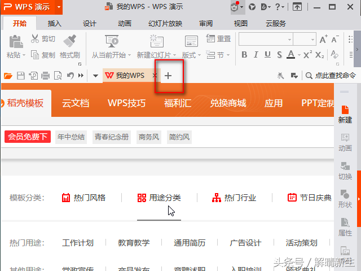Click 形状 in the right sidebar
Image resolution: width=361 pixels, height=271 pixels.
tap(345, 199)
